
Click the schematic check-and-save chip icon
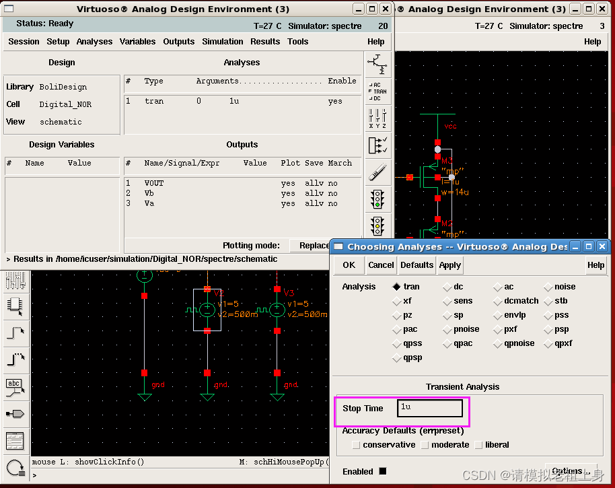tap(15, 307)
